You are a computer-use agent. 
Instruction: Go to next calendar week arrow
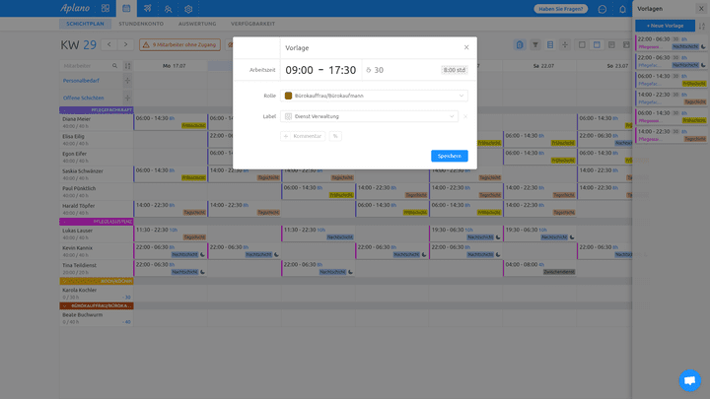(126, 44)
